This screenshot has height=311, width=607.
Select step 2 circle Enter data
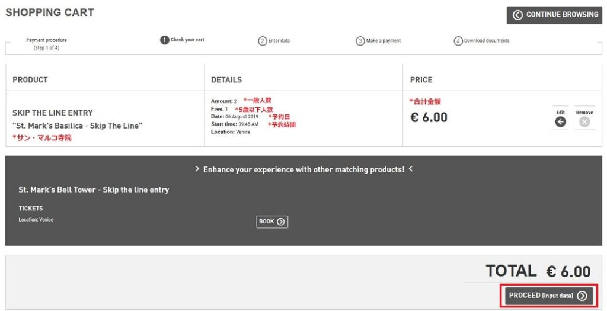click(x=263, y=41)
